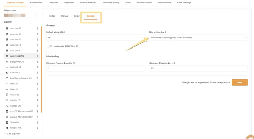
Task: Select the General tab
Action: click(91, 16)
